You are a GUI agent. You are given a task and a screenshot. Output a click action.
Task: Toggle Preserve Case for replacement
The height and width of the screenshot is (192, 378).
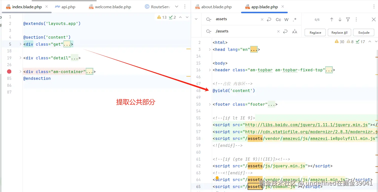tap(295, 31)
